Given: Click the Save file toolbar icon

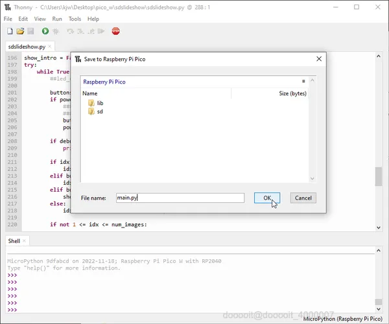Looking at the screenshot, I should coord(30,31).
